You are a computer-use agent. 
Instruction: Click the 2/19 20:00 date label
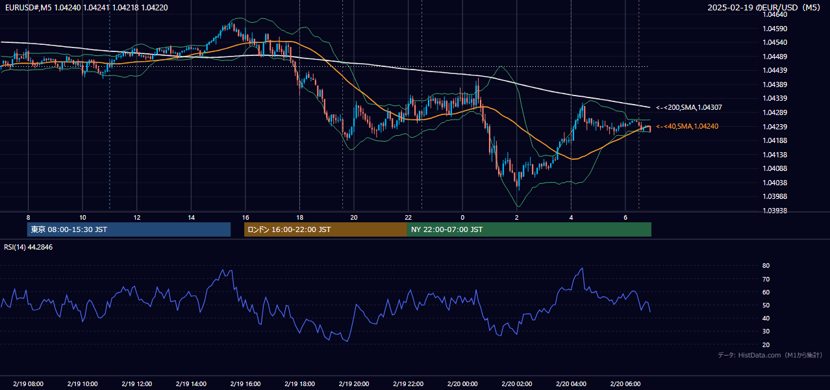[353, 383]
